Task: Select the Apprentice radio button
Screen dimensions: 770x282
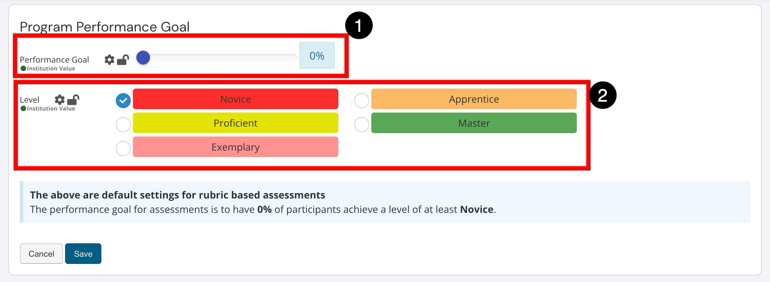Action: click(361, 101)
